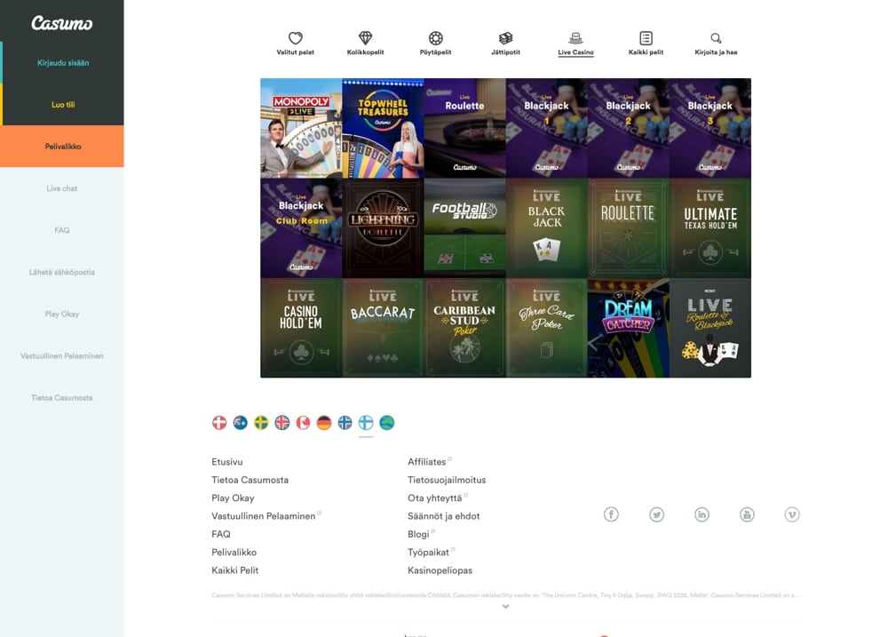
Task: Open Työpaikat careers link
Action: [x=429, y=553]
